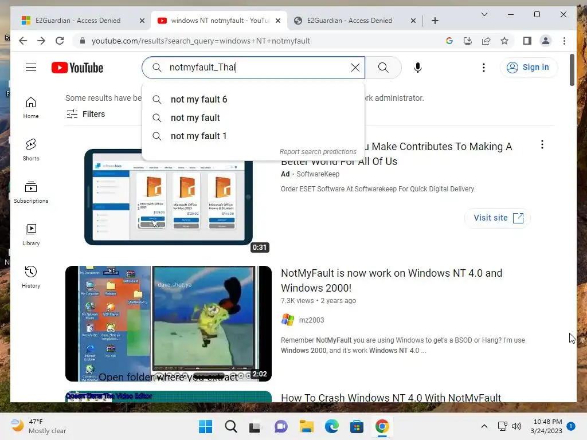Screen dimensions: 587x440
Task: Open the SoftwareKeep advertiser link
Action: click(318, 174)
